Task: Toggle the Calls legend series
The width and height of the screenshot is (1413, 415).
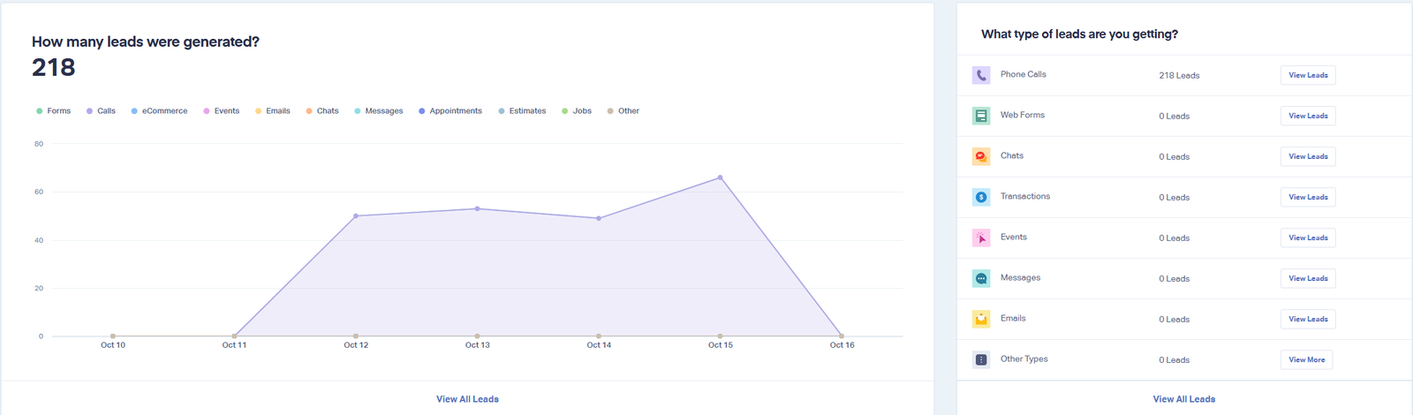Action: 101,111
